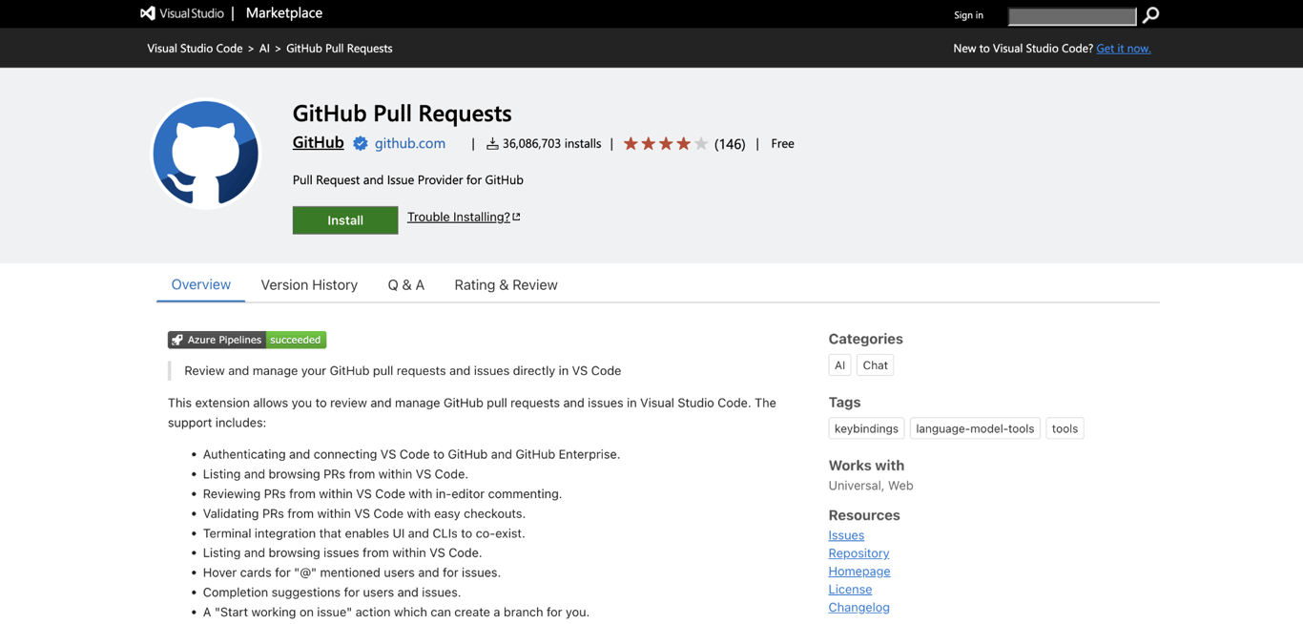Viewport: 1303px width, 624px height.
Task: Open the Trouble Installing? link
Action: [x=459, y=217]
